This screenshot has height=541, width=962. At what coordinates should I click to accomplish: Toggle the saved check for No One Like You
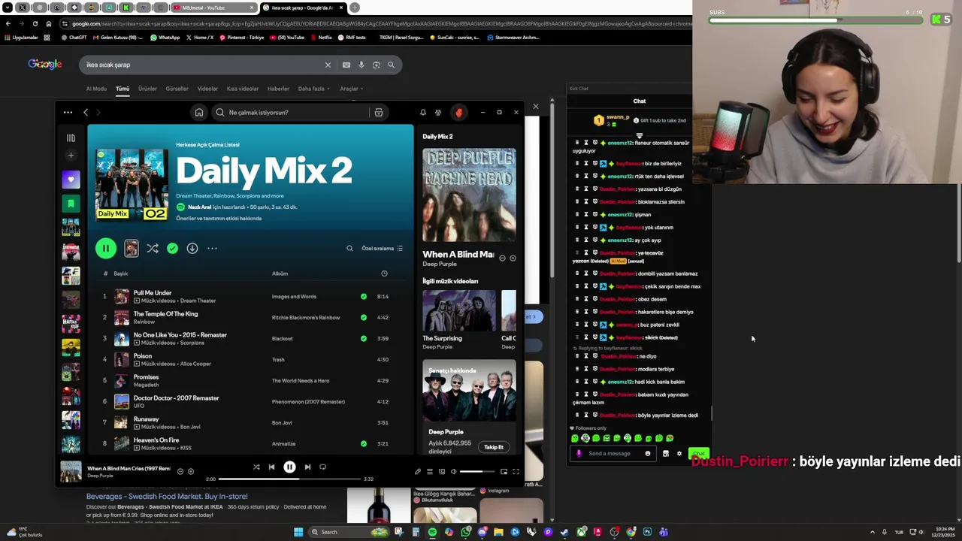pos(364,339)
